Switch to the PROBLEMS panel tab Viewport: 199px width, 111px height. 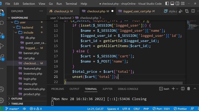(58, 89)
